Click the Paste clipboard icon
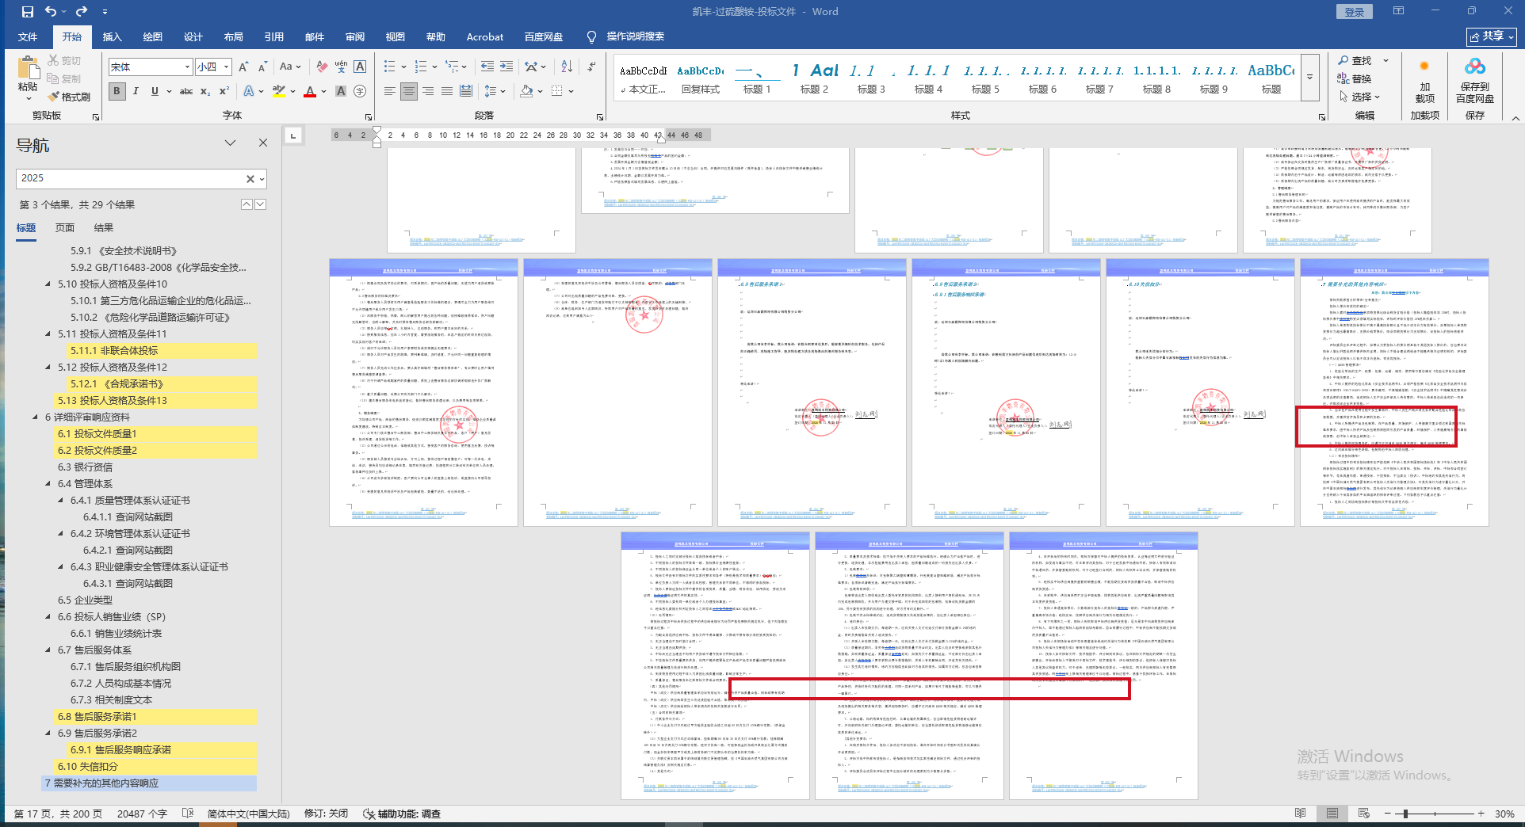This screenshot has width=1525, height=827. pyautogui.click(x=28, y=70)
